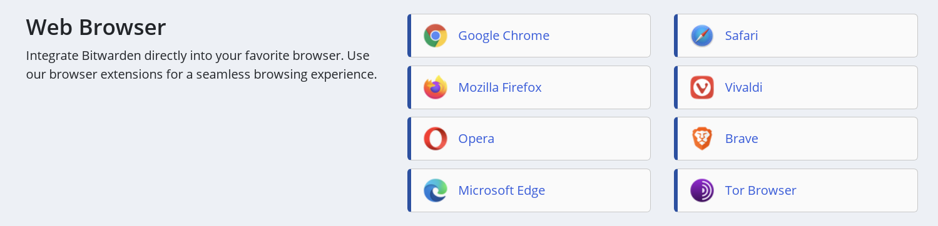Click the Microsoft Edge swirl icon
Image resolution: width=938 pixels, height=226 pixels.
pos(436,190)
